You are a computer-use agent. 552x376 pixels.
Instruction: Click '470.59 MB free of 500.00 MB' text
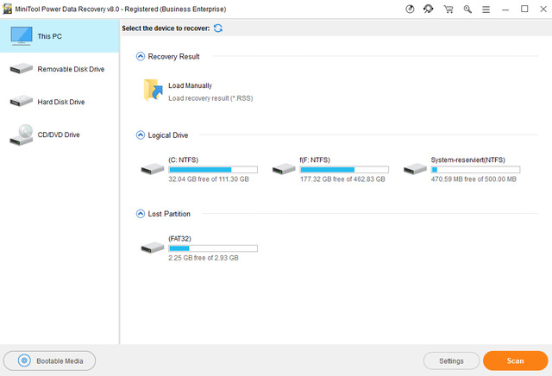[474, 179]
